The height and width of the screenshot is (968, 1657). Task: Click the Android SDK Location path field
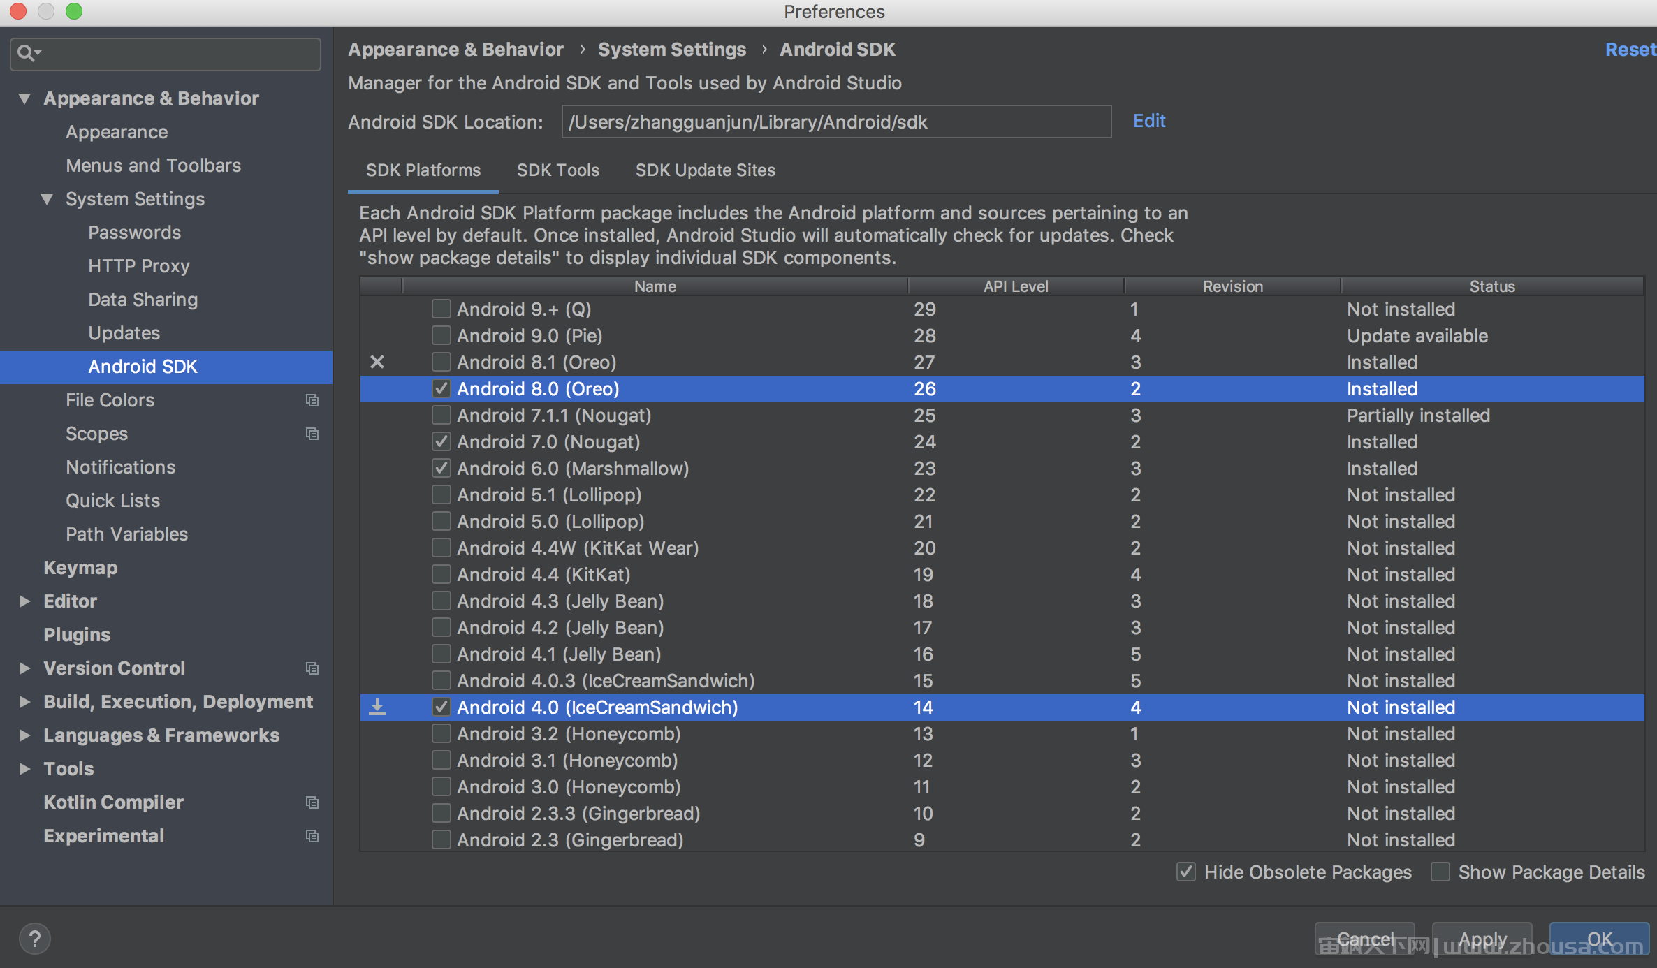point(836,122)
